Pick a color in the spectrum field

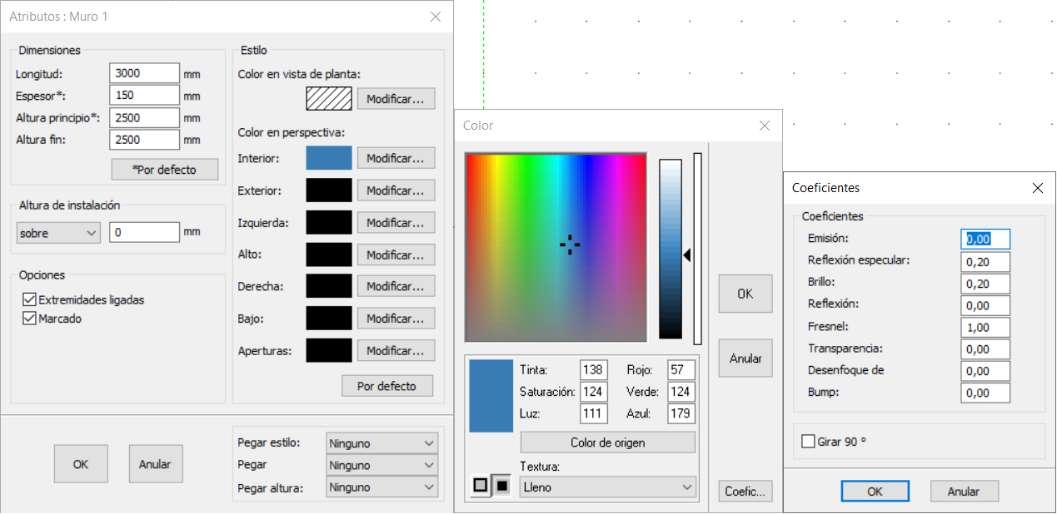point(556,247)
